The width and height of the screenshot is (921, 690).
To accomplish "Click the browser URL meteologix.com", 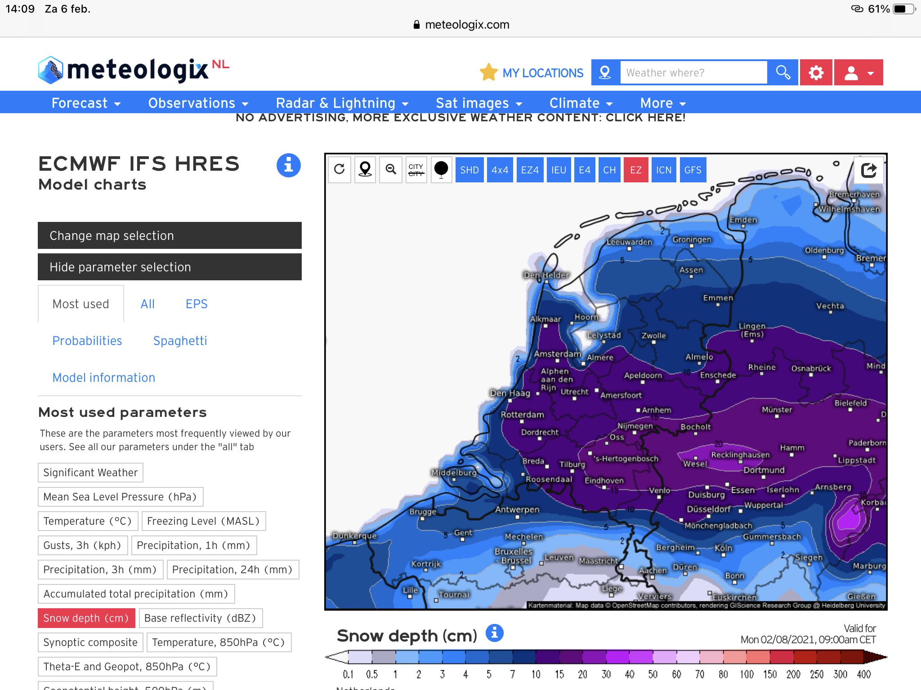I will (467, 25).
